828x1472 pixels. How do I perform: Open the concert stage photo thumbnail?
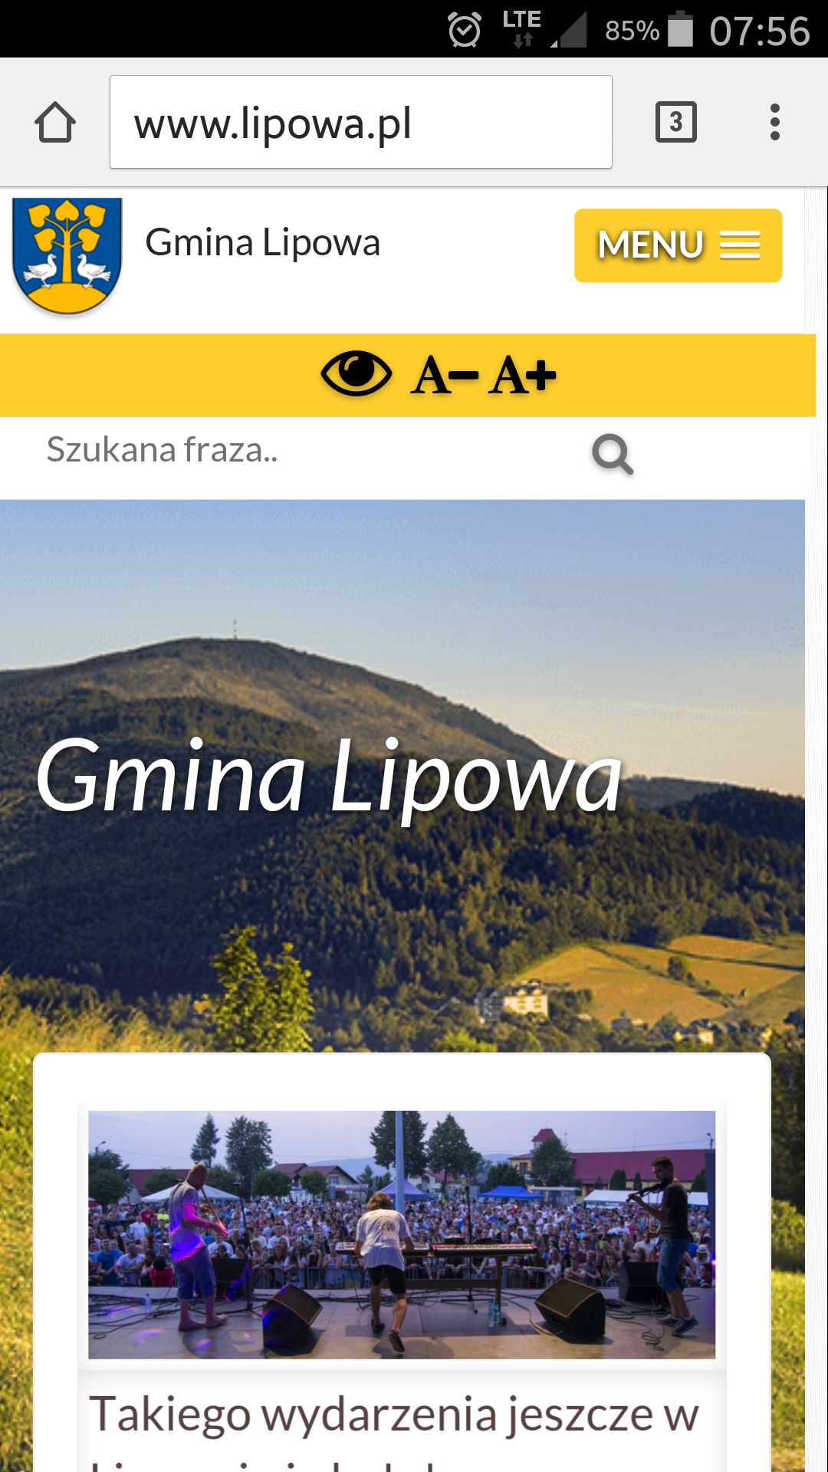402,1234
